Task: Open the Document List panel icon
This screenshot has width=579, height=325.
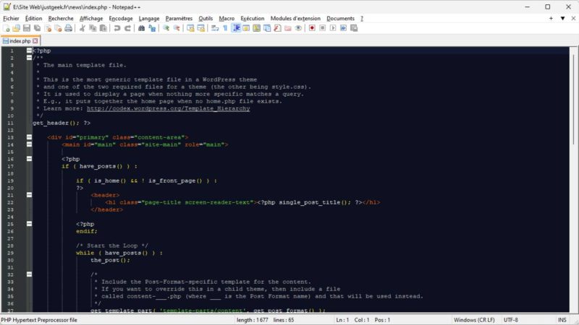Action: (x=266, y=28)
